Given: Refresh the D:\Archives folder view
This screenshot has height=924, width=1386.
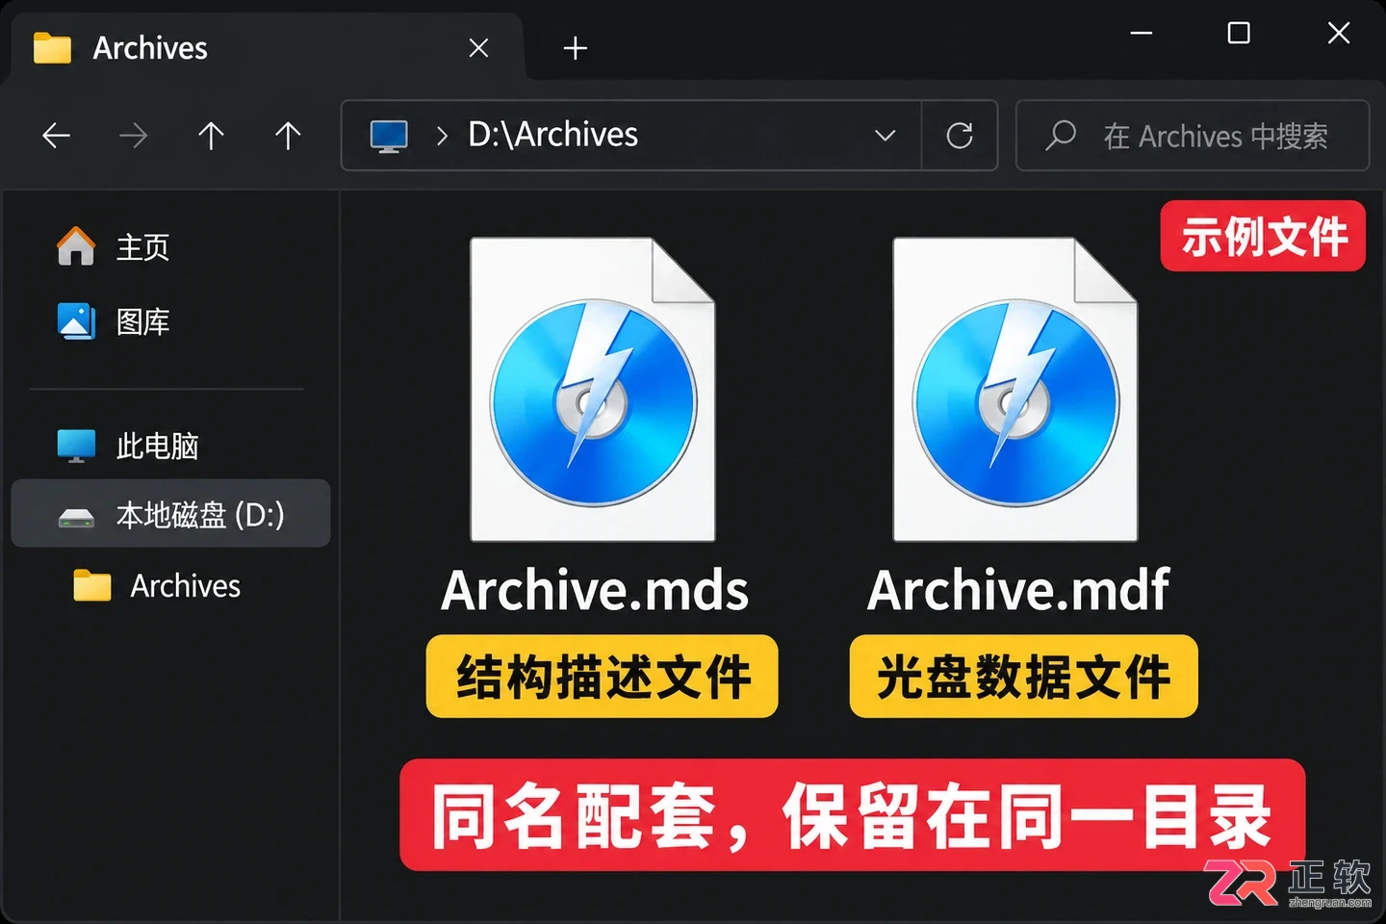Looking at the screenshot, I should point(960,136).
